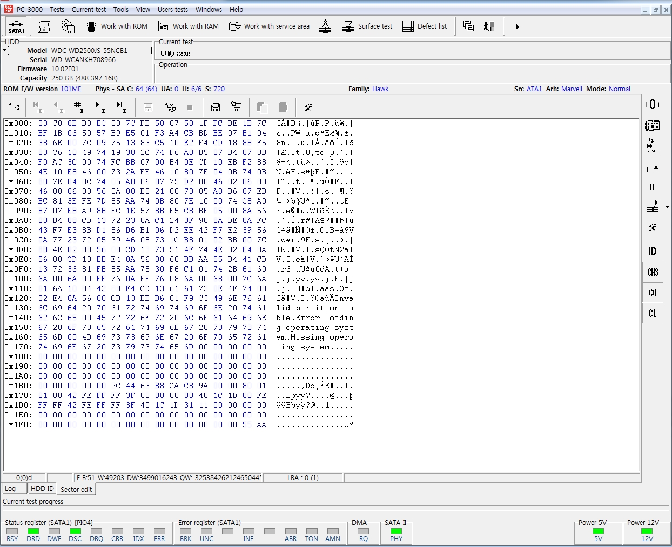
Task: Click the refresh/reload sector disk icon
Action: coord(170,107)
